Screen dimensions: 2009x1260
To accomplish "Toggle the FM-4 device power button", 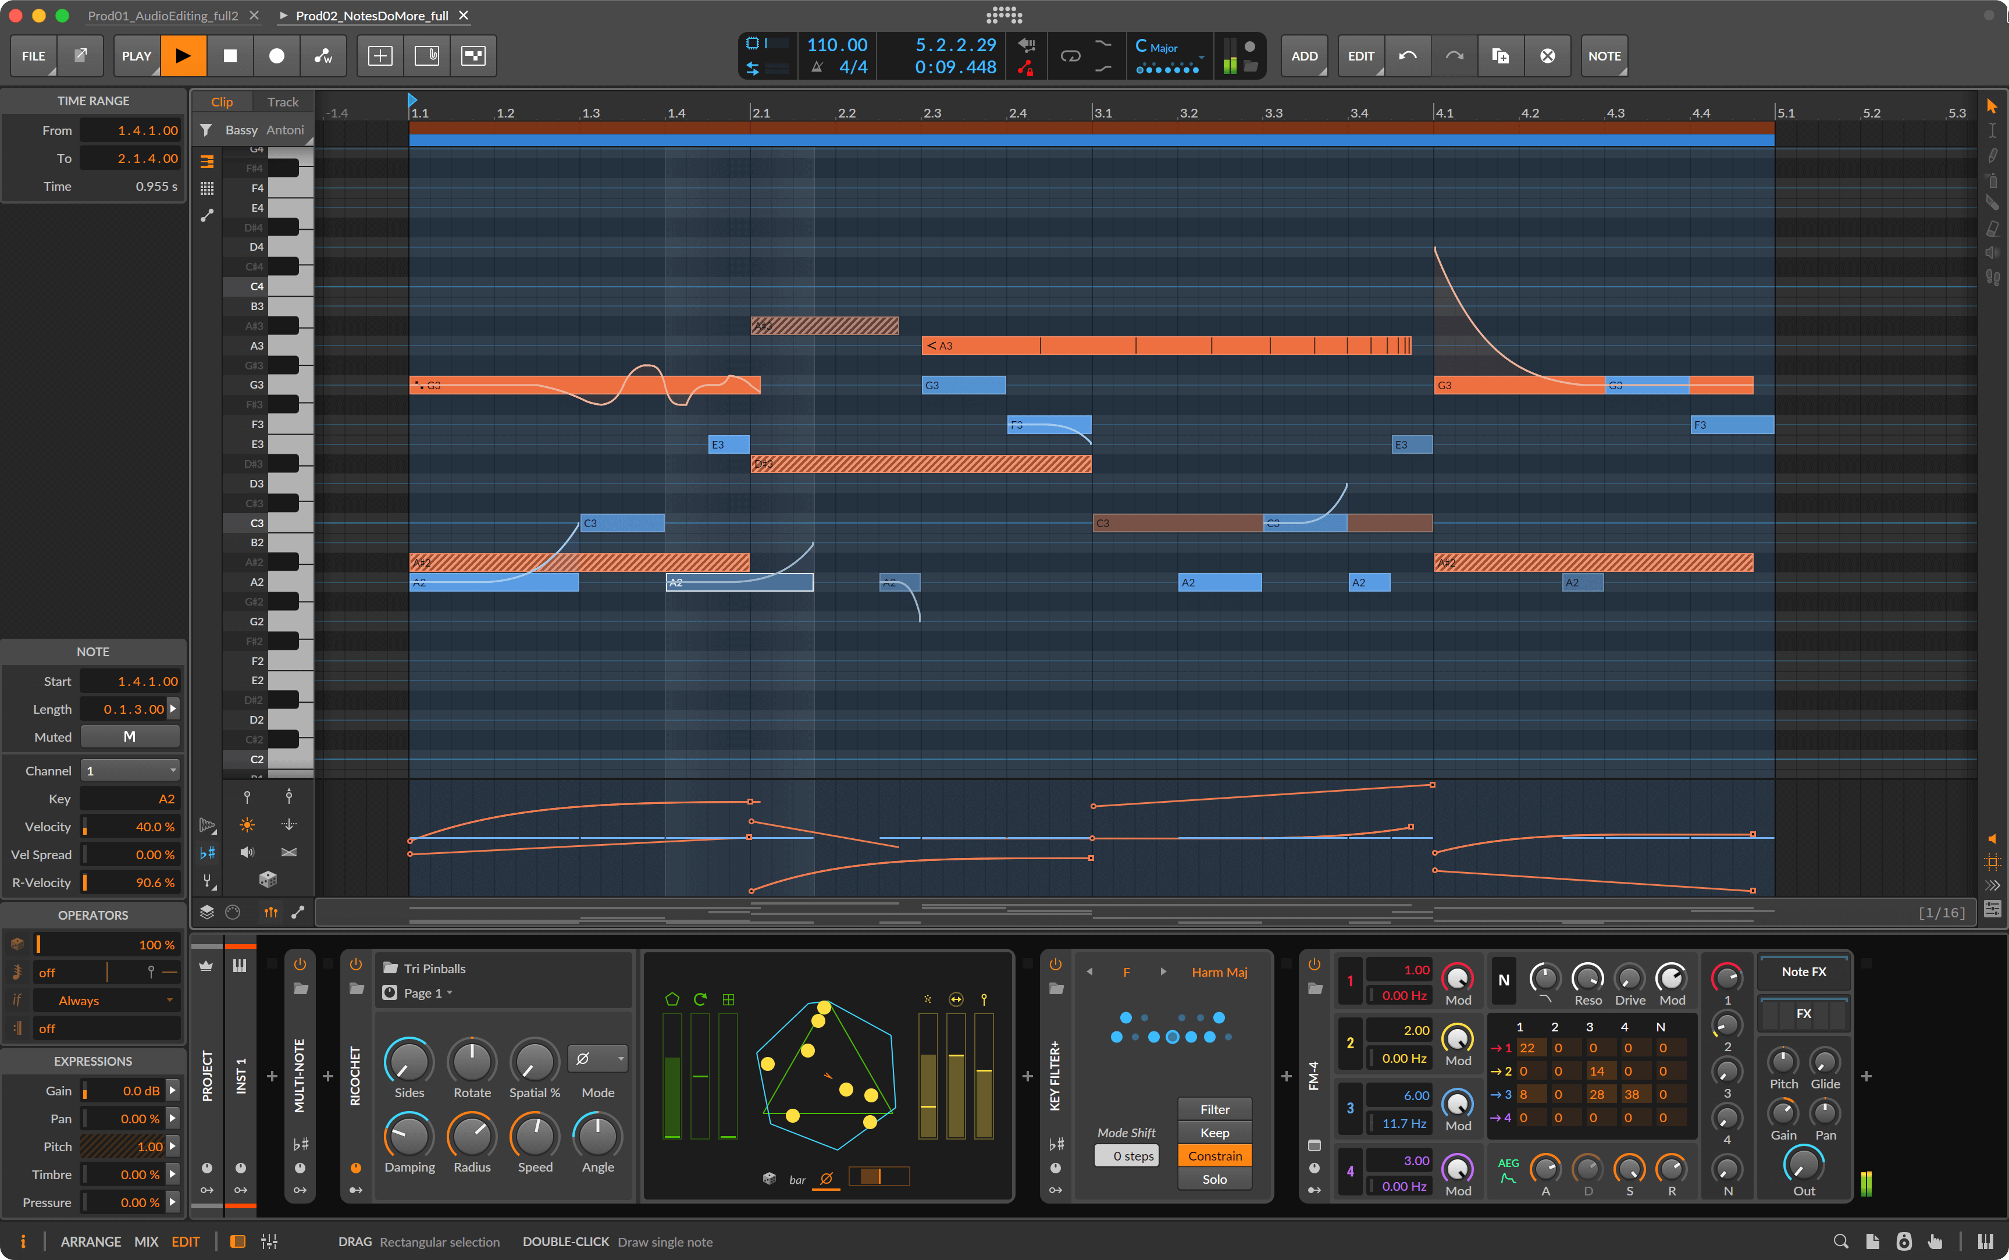I will click(x=1314, y=964).
